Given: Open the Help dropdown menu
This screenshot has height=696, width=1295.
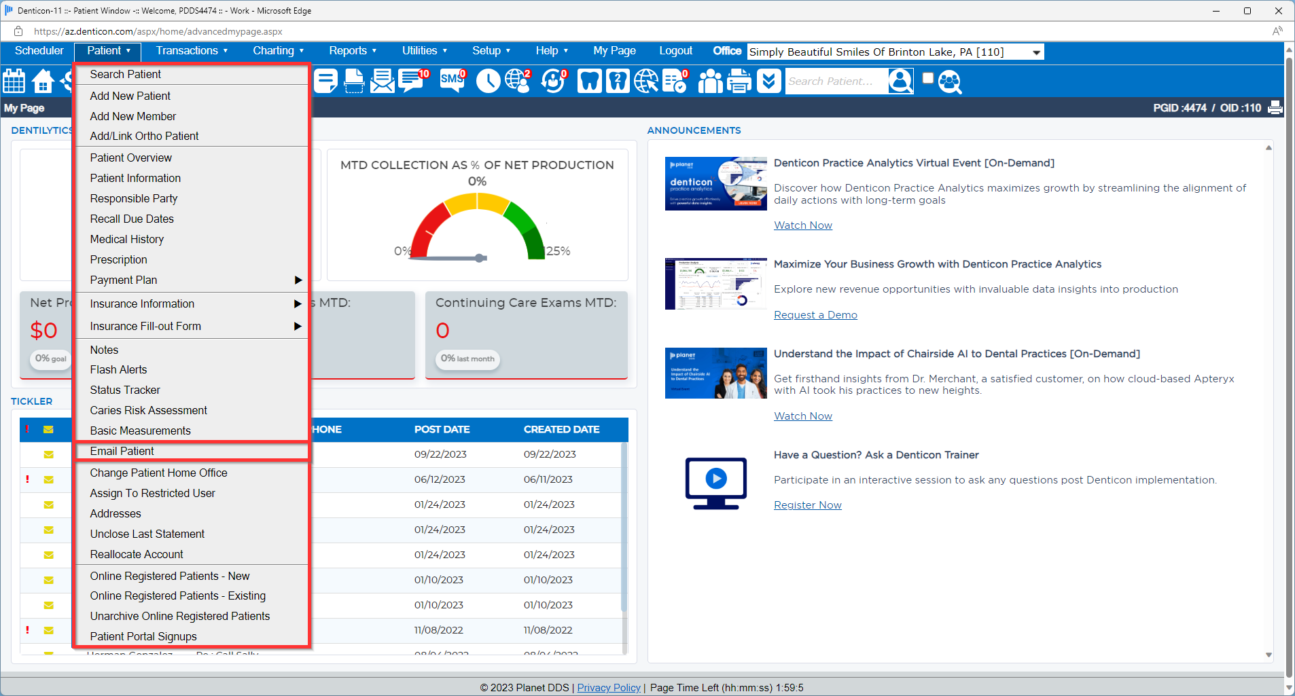Looking at the screenshot, I should [552, 51].
